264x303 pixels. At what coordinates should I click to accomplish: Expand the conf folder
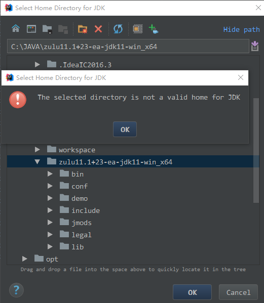(50, 186)
